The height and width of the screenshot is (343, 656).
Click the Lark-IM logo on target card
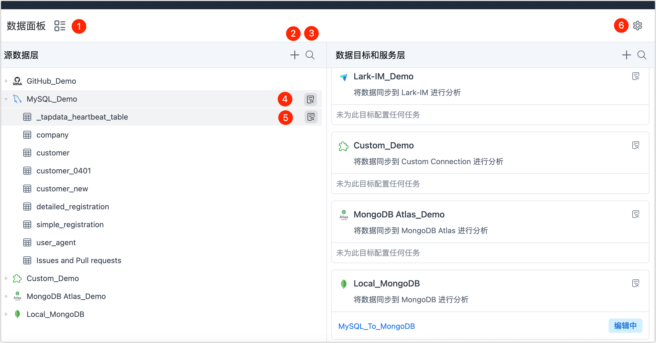point(344,77)
